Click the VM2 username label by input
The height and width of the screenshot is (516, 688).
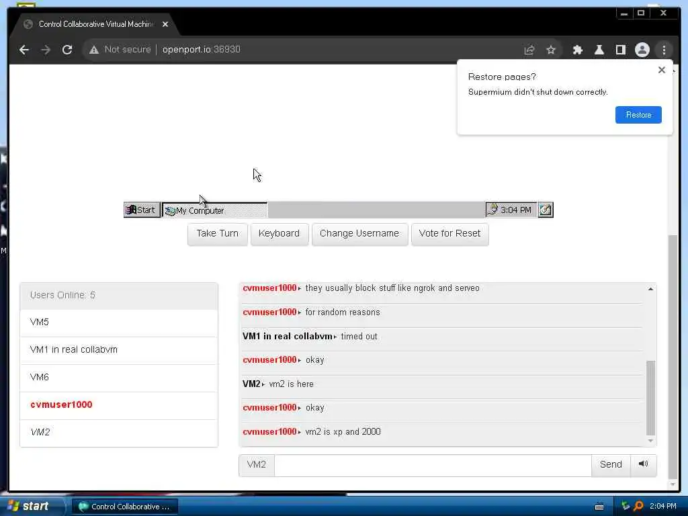tap(257, 465)
